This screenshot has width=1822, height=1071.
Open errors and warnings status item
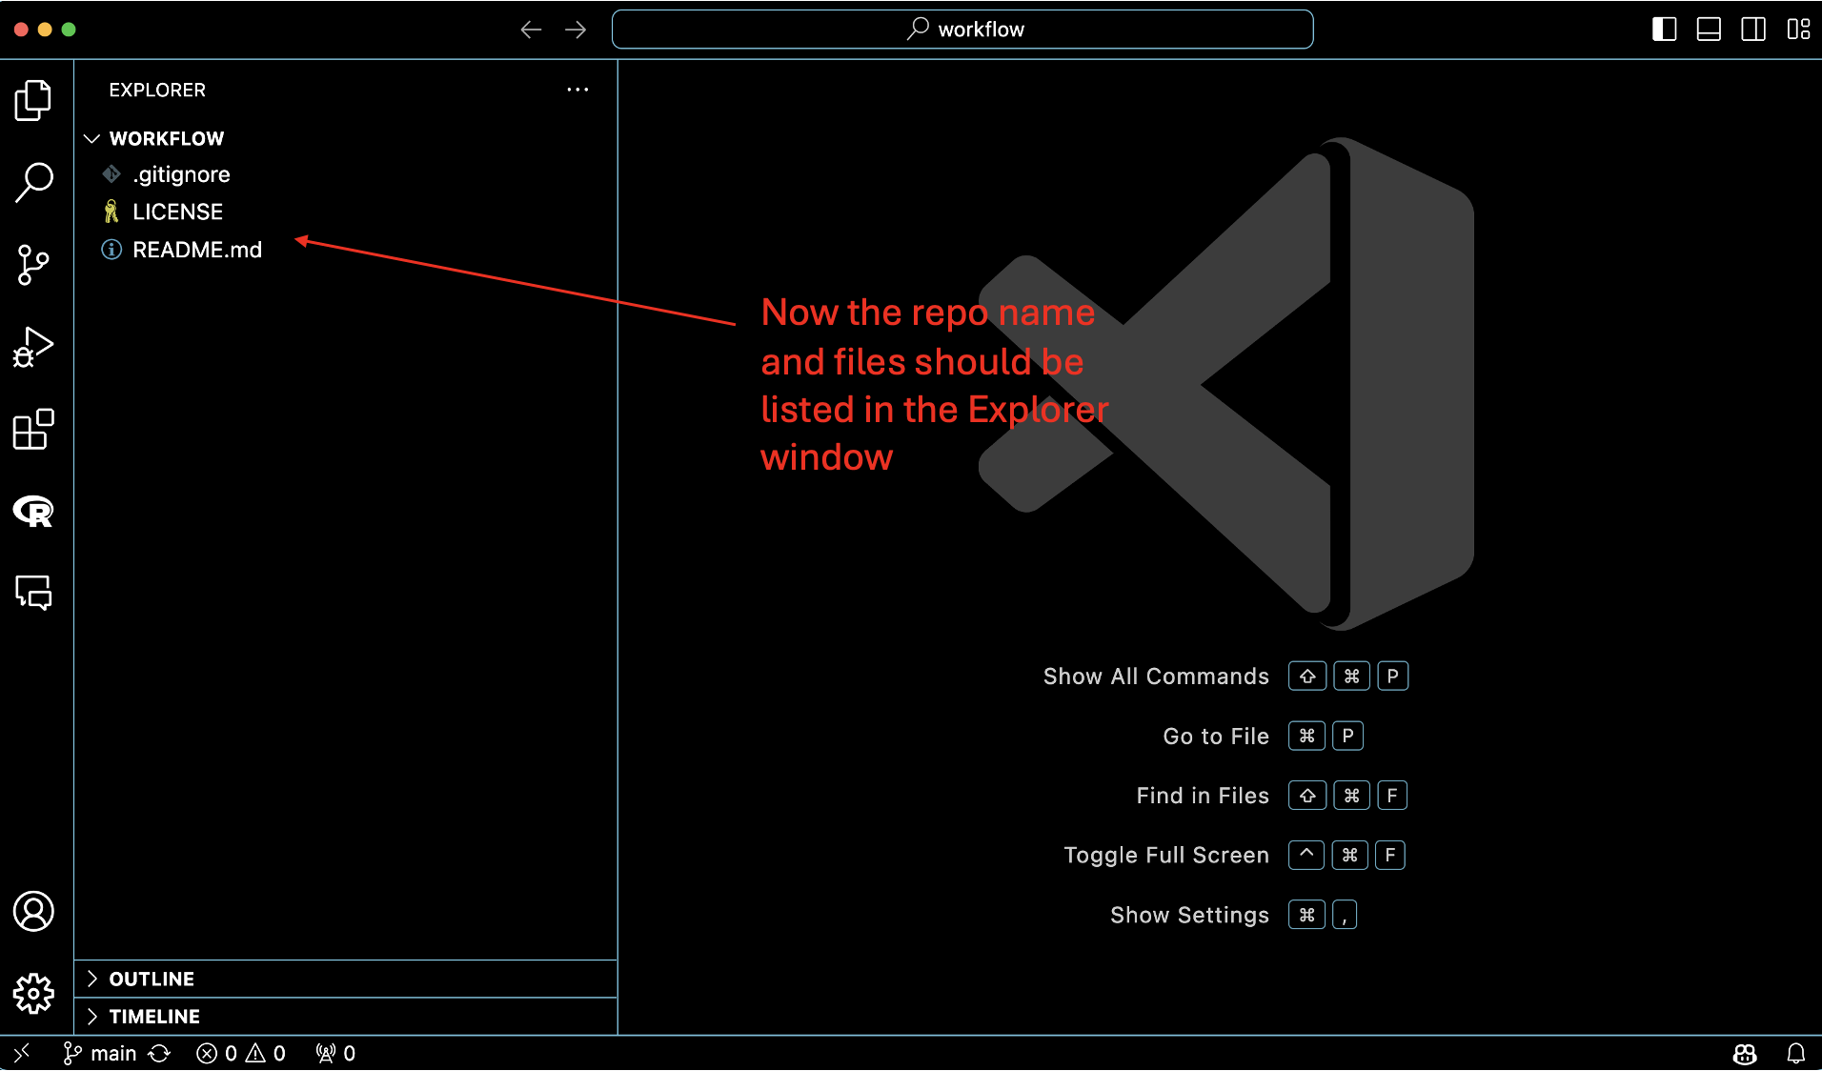241,1053
